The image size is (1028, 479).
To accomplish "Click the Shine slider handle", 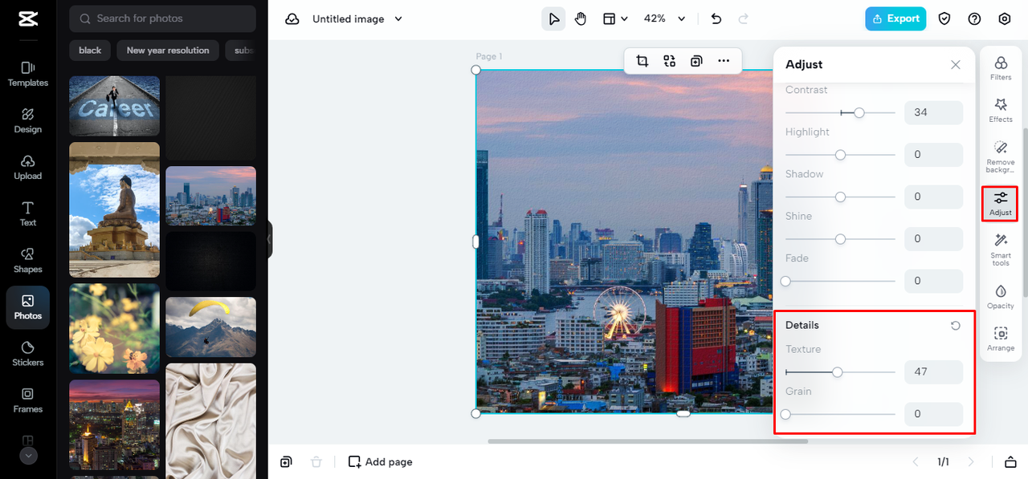I will pos(840,239).
